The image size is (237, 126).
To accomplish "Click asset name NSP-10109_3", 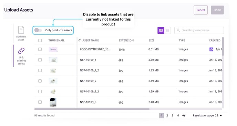I will click(x=88, y=102).
